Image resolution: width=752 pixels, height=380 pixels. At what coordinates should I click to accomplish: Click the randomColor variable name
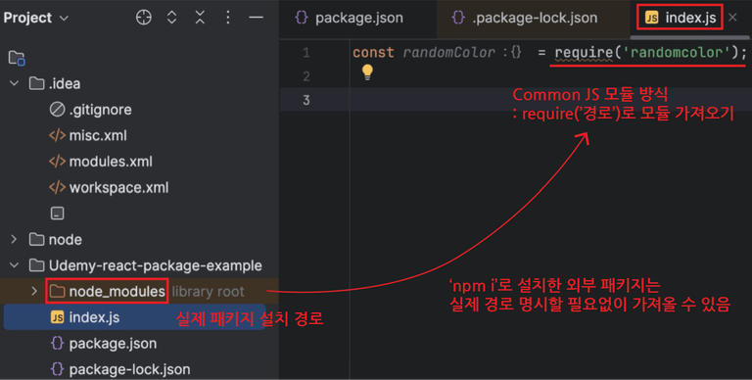[448, 52]
